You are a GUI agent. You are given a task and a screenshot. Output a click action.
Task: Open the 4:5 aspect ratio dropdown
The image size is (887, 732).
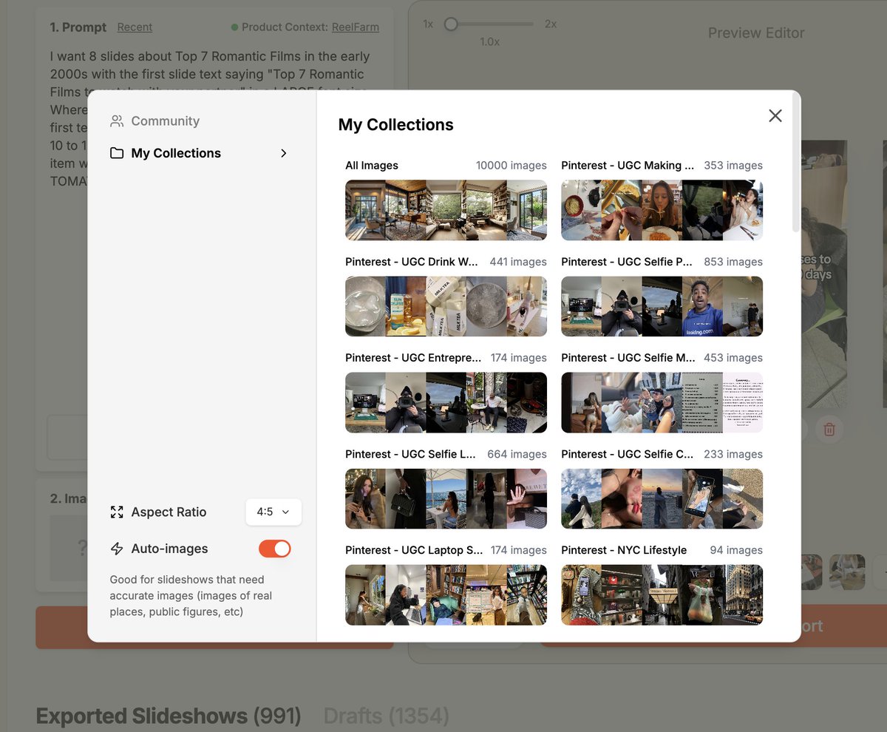273,512
